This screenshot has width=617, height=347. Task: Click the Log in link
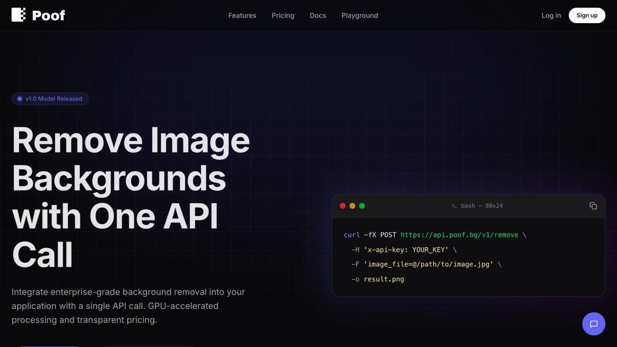(x=551, y=15)
